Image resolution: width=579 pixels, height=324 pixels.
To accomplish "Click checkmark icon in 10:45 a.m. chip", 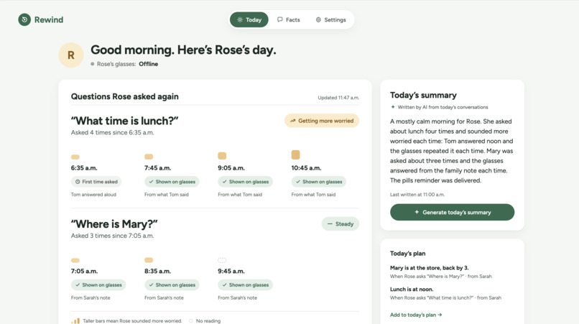I will point(298,182).
